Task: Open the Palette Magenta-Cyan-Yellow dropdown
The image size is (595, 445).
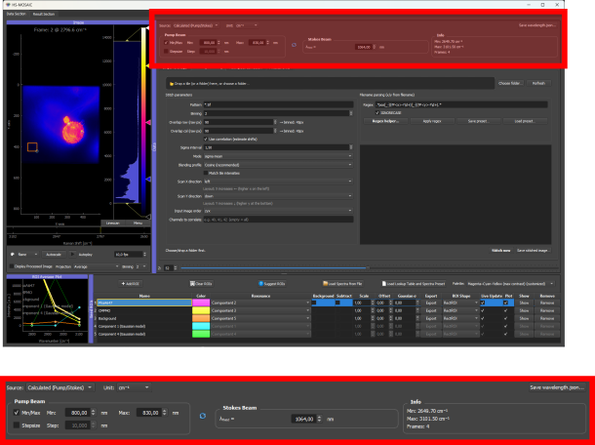Action: click(510, 284)
